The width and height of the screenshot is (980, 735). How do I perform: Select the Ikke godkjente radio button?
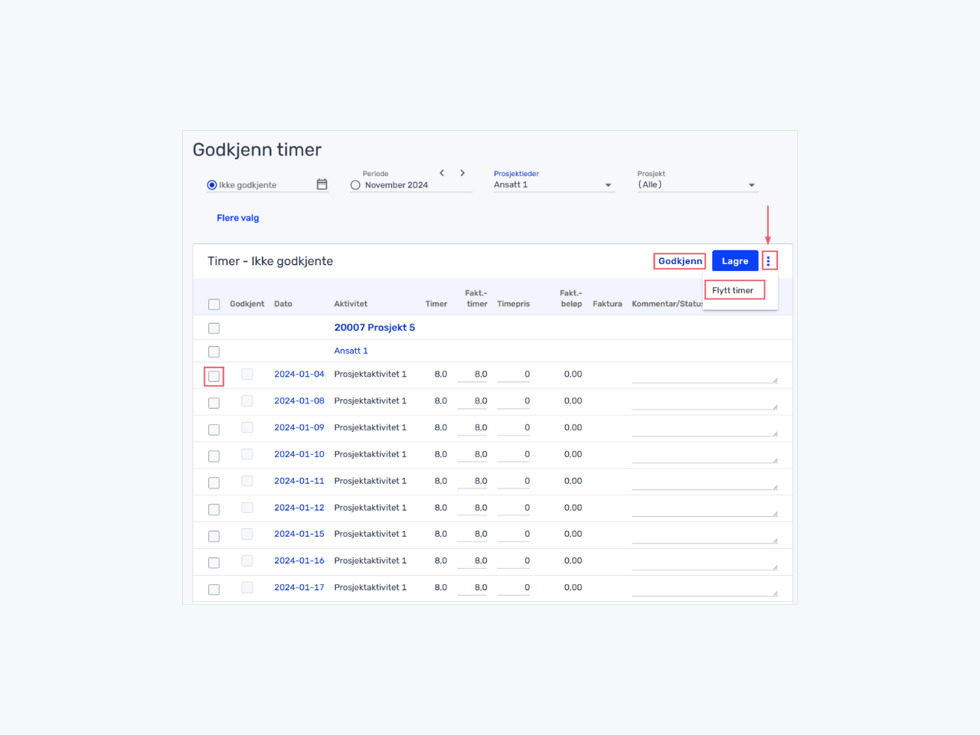212,185
